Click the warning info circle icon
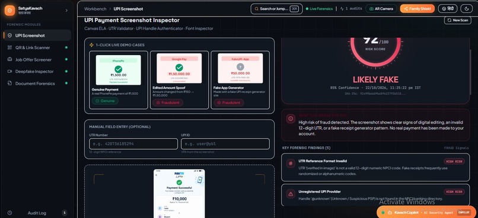Screen dimensions: 478x218 pyautogui.click(x=291, y=118)
